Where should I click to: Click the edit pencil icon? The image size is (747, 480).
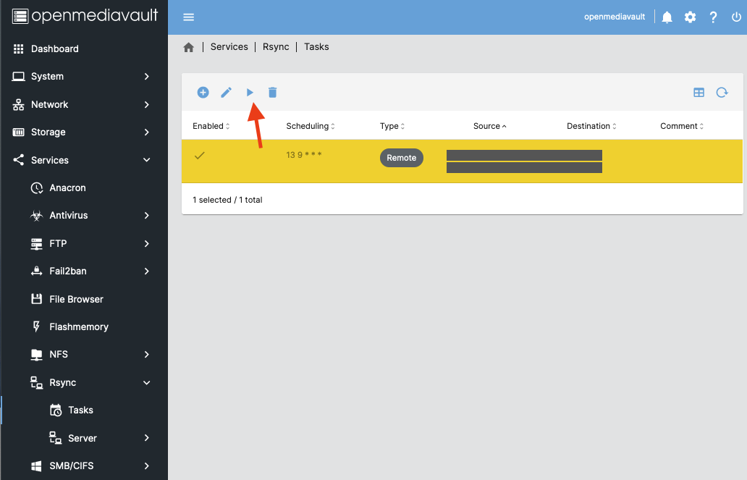pos(227,93)
